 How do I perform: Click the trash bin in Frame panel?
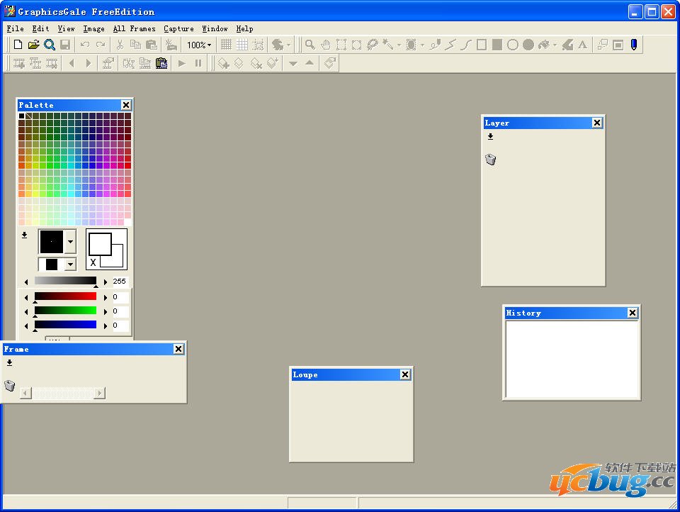click(x=9, y=386)
